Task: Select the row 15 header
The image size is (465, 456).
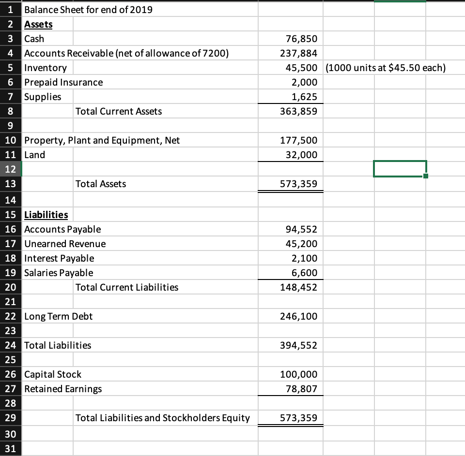Action: point(11,214)
